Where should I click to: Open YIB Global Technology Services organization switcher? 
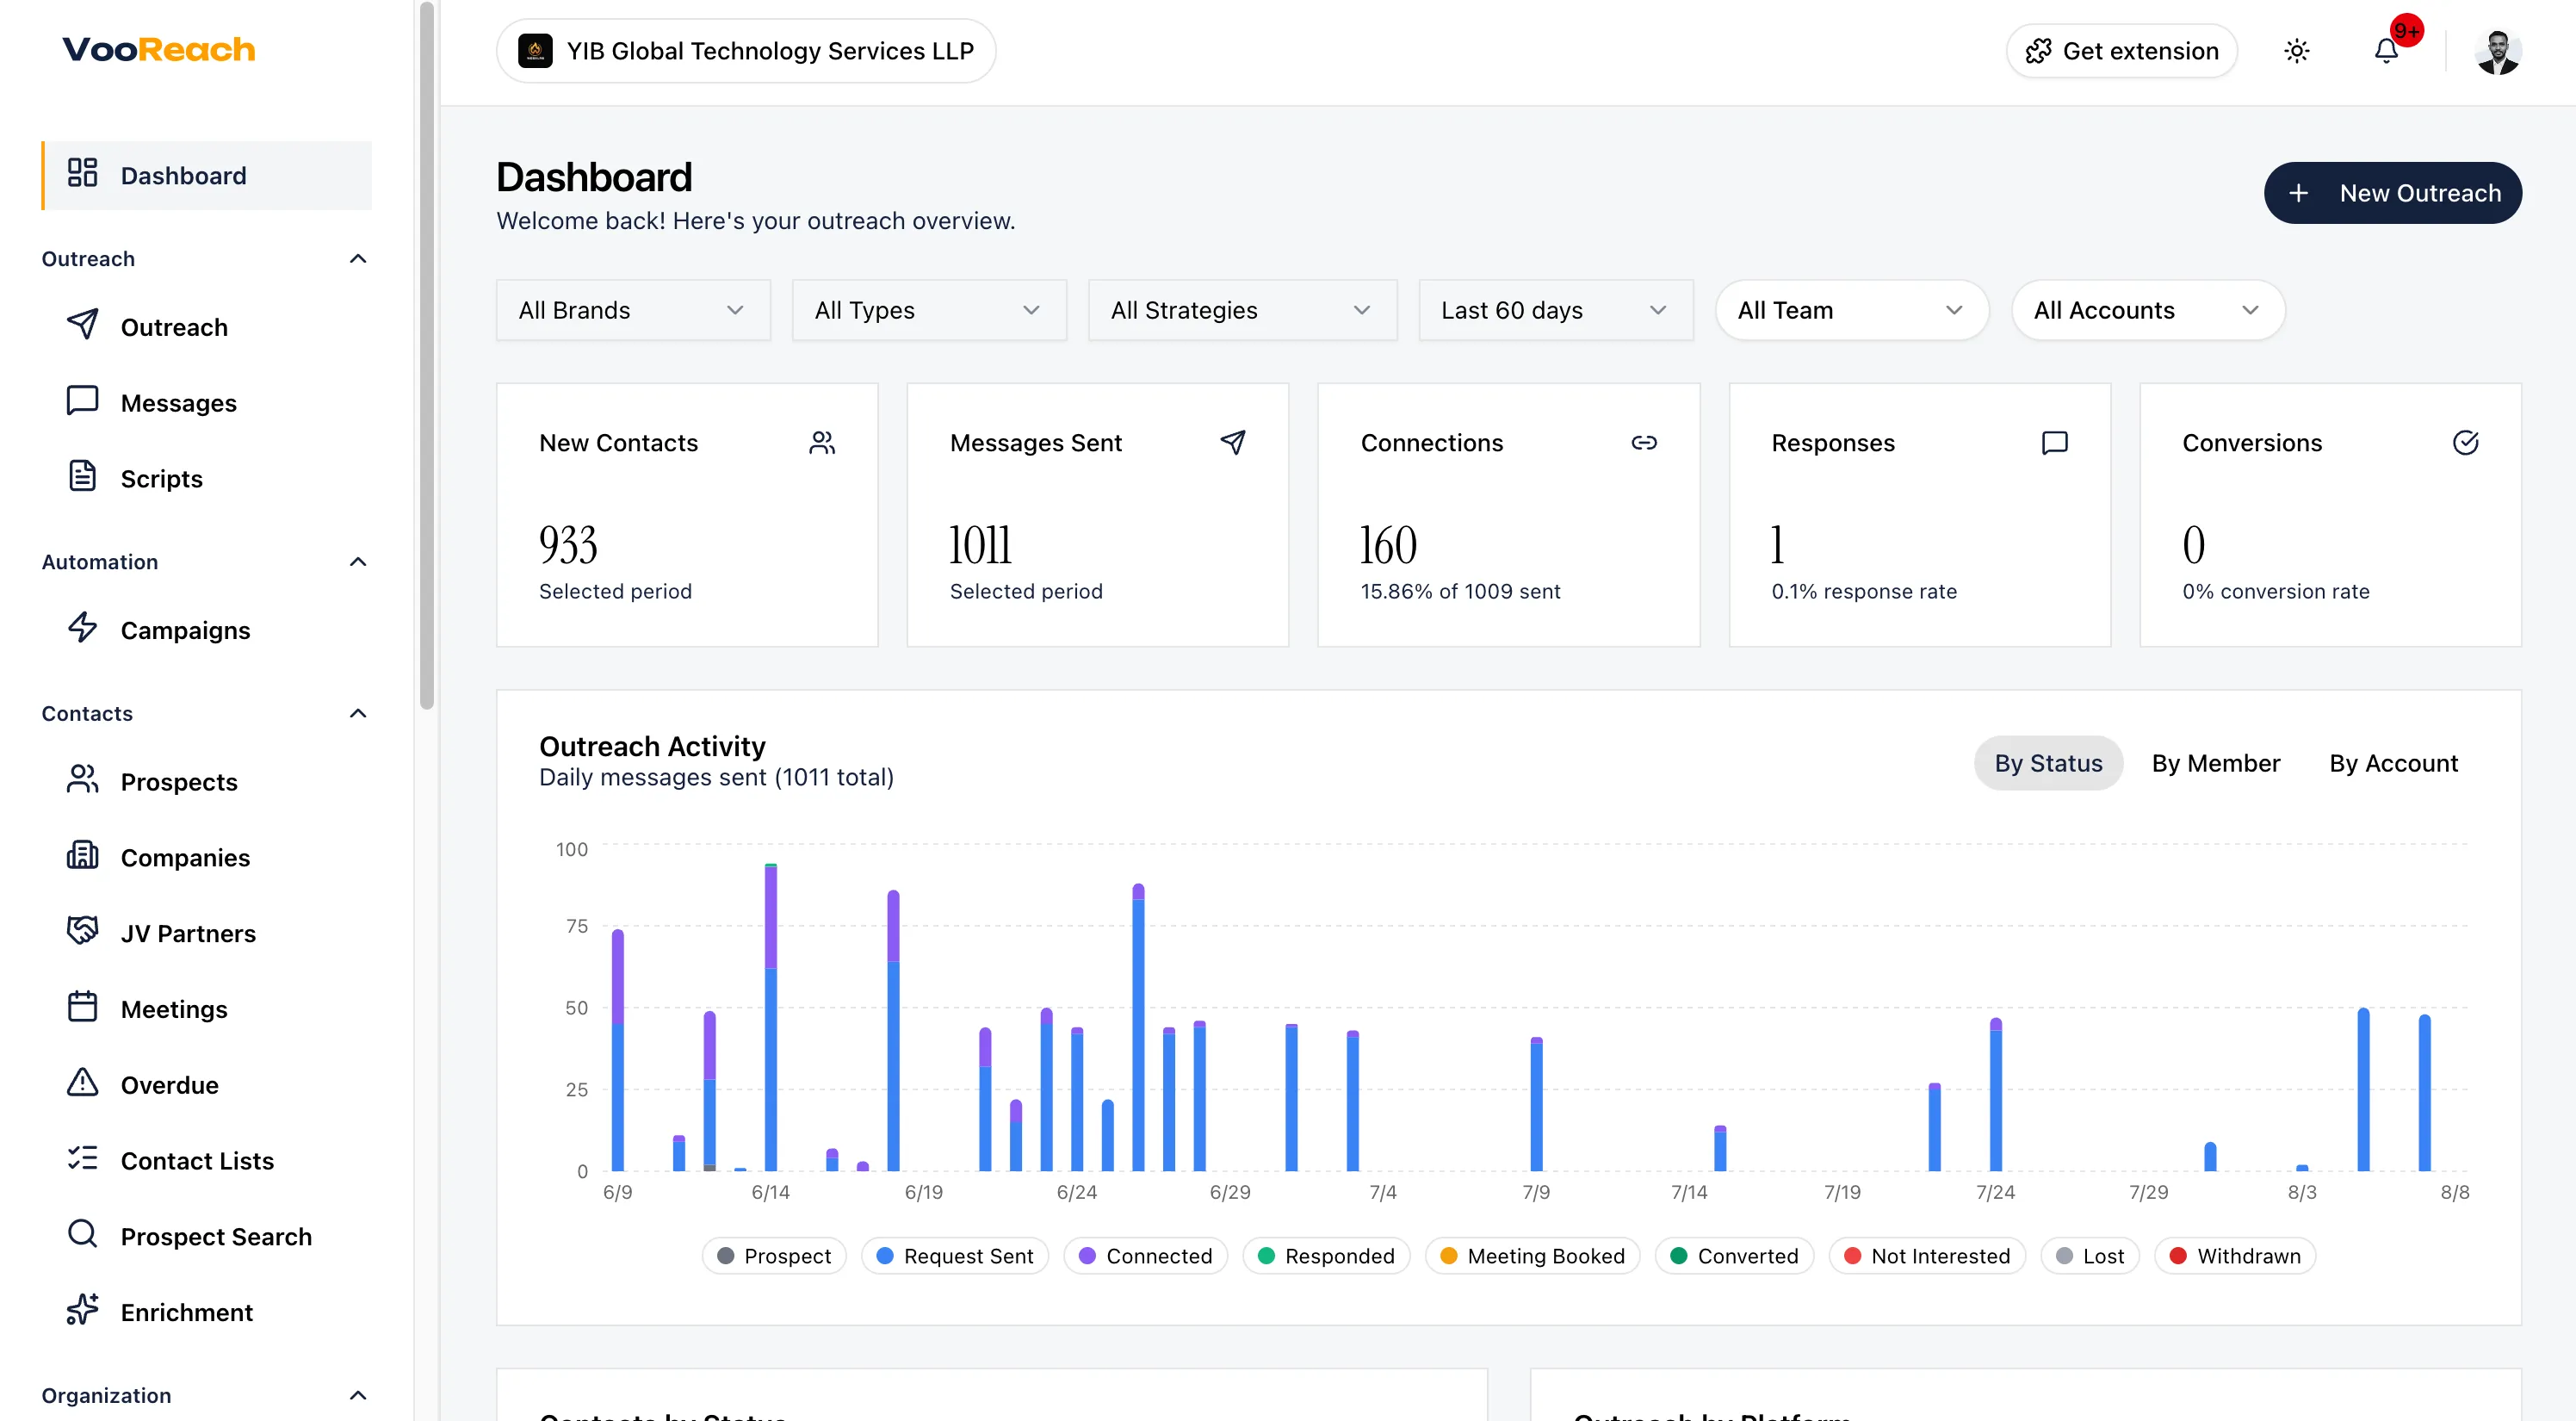click(746, 51)
